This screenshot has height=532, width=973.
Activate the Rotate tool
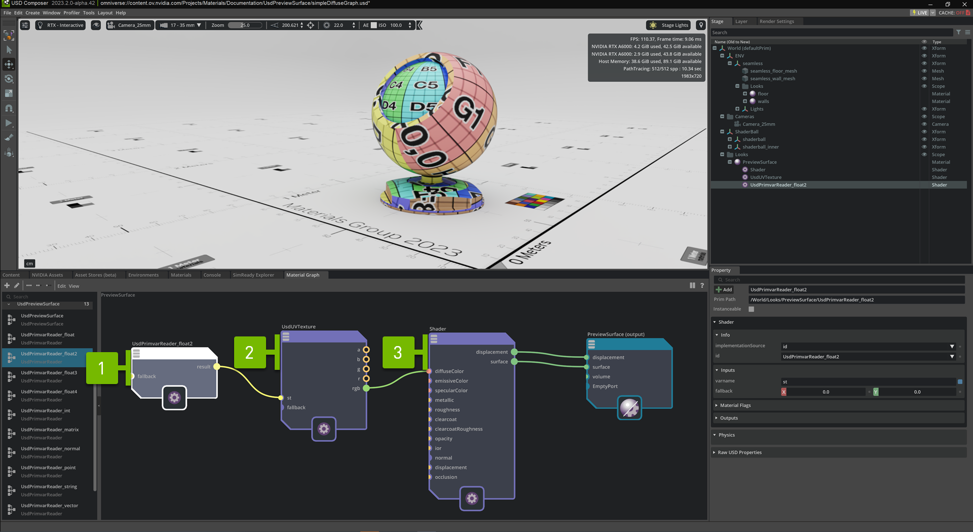pos(9,79)
